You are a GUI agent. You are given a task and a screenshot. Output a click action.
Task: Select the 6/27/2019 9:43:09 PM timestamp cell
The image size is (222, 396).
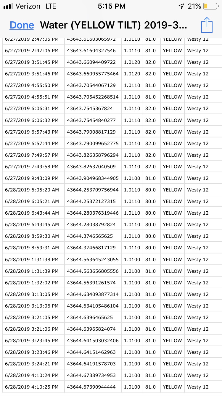point(33,178)
